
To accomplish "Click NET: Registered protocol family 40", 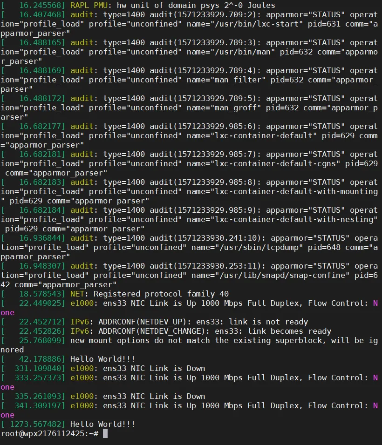I will (x=150, y=294).
